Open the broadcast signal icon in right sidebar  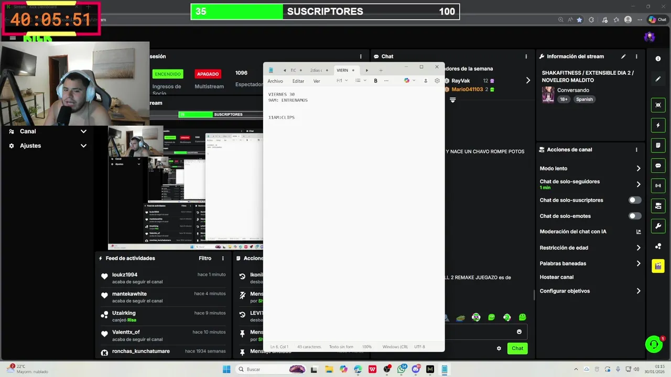click(x=658, y=186)
